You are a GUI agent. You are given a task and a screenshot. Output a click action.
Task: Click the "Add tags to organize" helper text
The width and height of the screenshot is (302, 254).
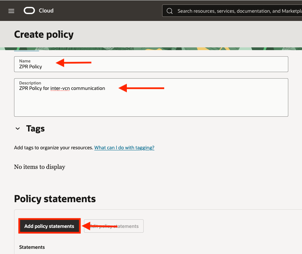(x=53, y=148)
